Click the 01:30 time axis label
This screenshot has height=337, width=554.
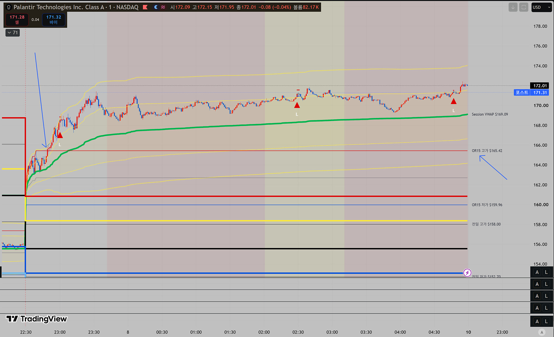pos(230,332)
